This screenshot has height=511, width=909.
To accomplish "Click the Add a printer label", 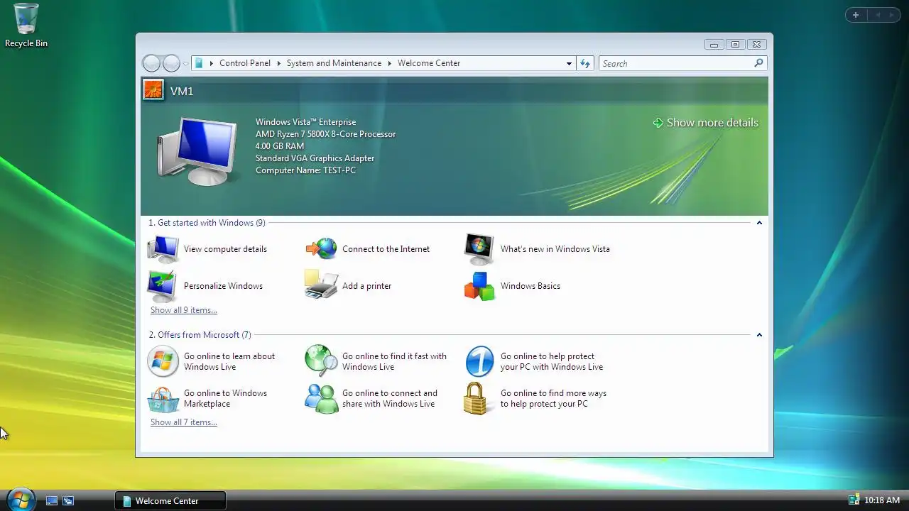I will pyautogui.click(x=366, y=286).
